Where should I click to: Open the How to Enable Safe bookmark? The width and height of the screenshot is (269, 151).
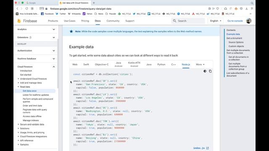27,14
